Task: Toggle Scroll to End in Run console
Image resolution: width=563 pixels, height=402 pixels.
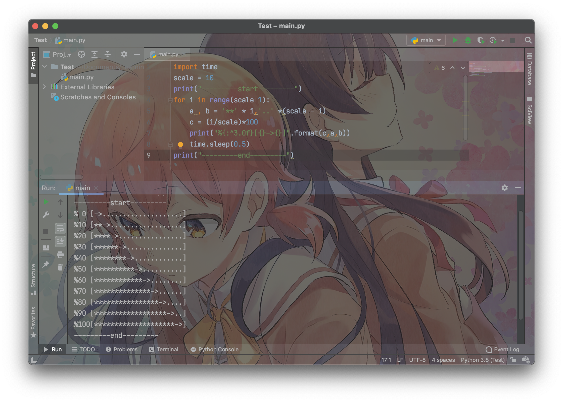Action: coord(60,241)
